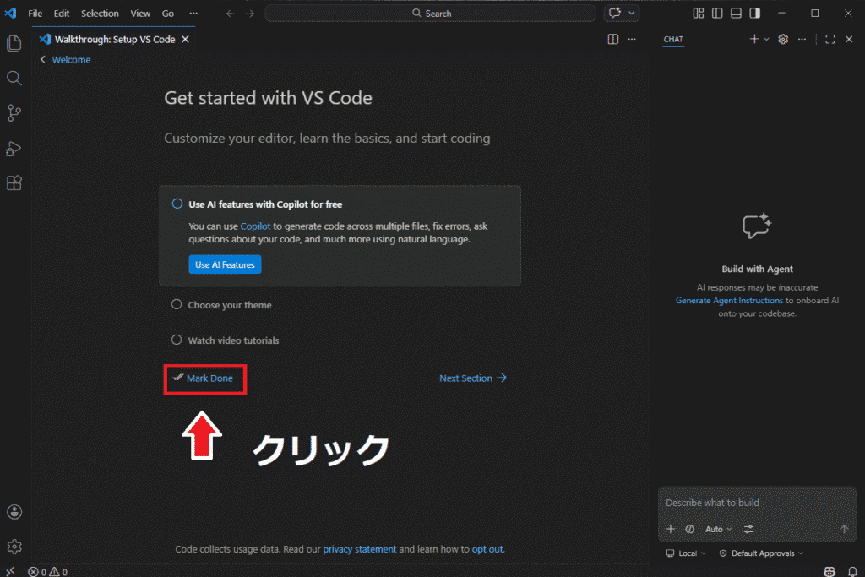Go to Next Section
Image resolution: width=865 pixels, height=577 pixels.
coord(472,378)
